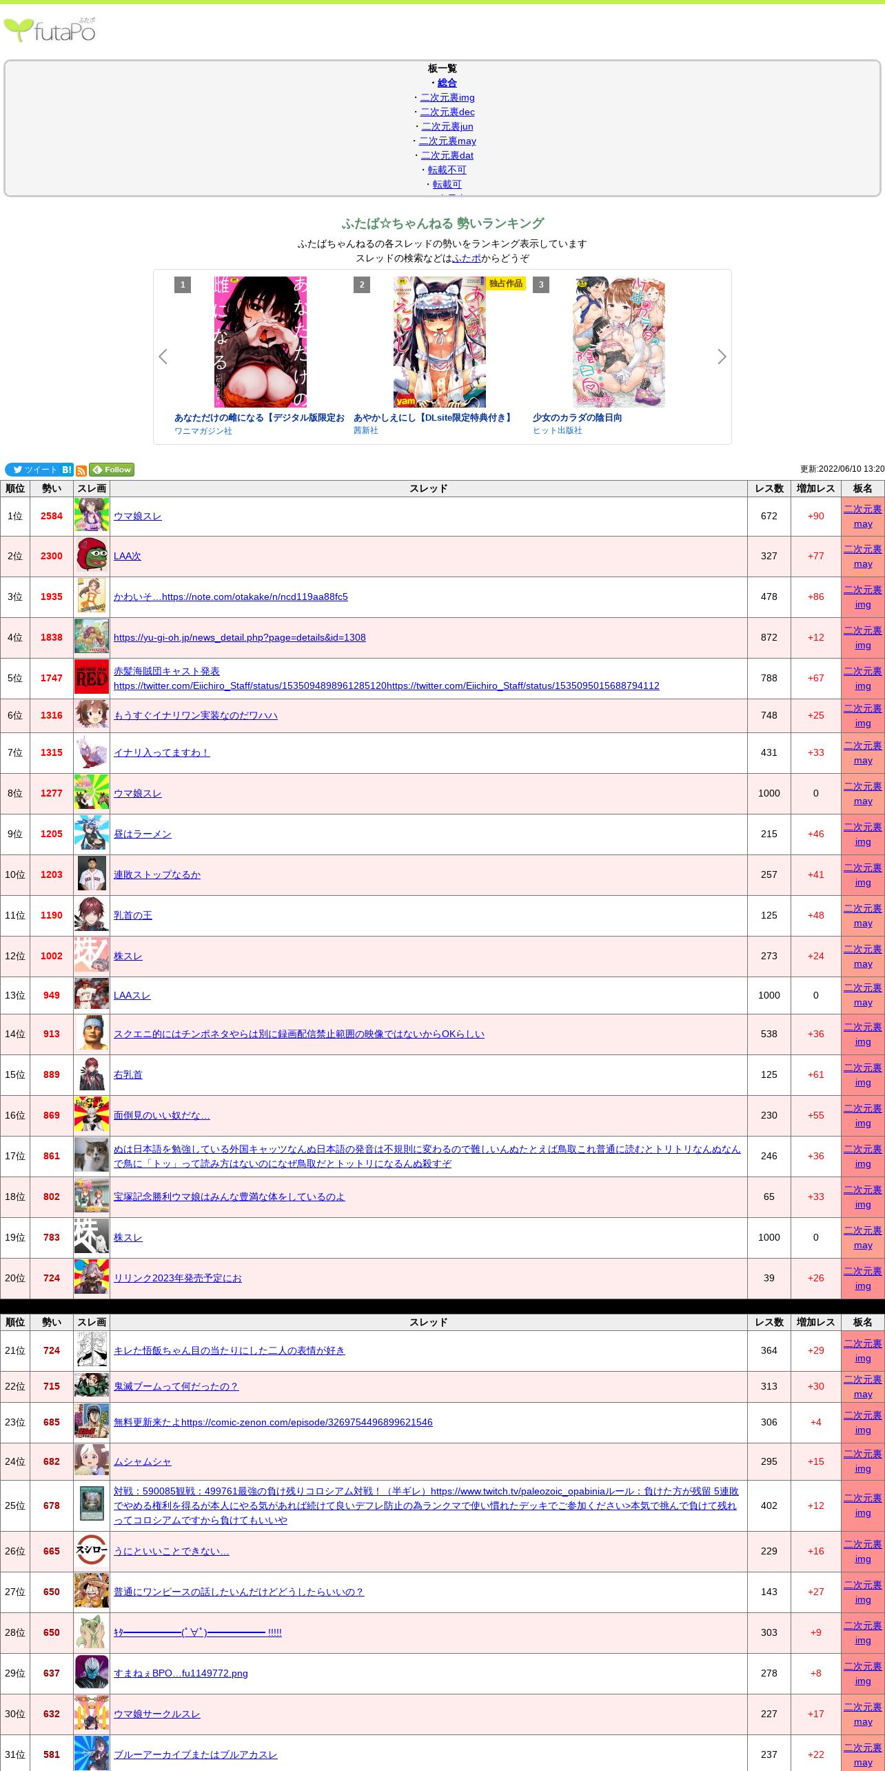Show next carousel item
The width and height of the screenshot is (885, 1771).
[722, 357]
